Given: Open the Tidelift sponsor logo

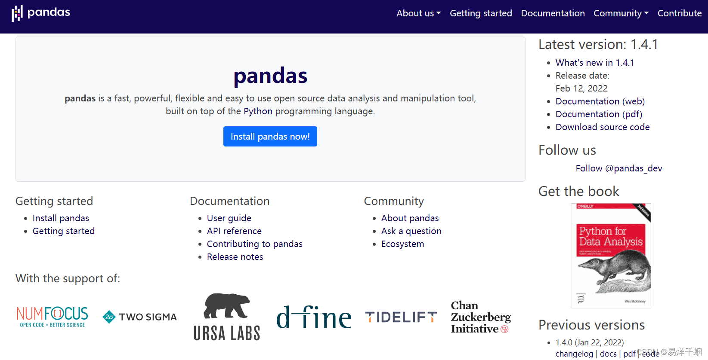Looking at the screenshot, I should point(401,317).
